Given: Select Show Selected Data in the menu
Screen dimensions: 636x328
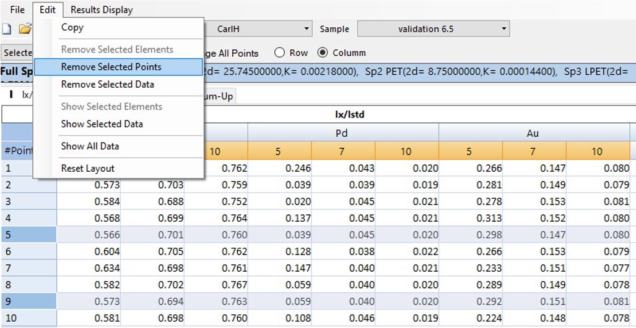Looking at the screenshot, I should pos(102,124).
